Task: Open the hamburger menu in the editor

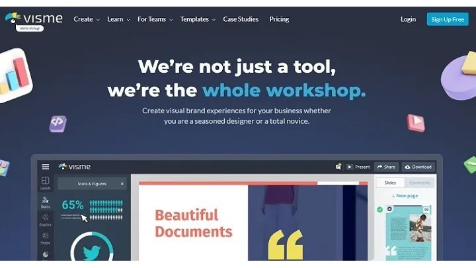Action: point(46,167)
